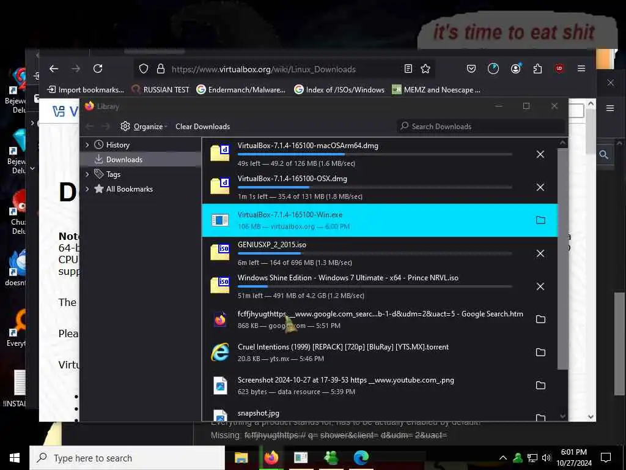Image resolution: width=626 pixels, height=470 pixels.
Task: Open folder for Screenshot 2024-10-27 png
Action: pos(540,386)
